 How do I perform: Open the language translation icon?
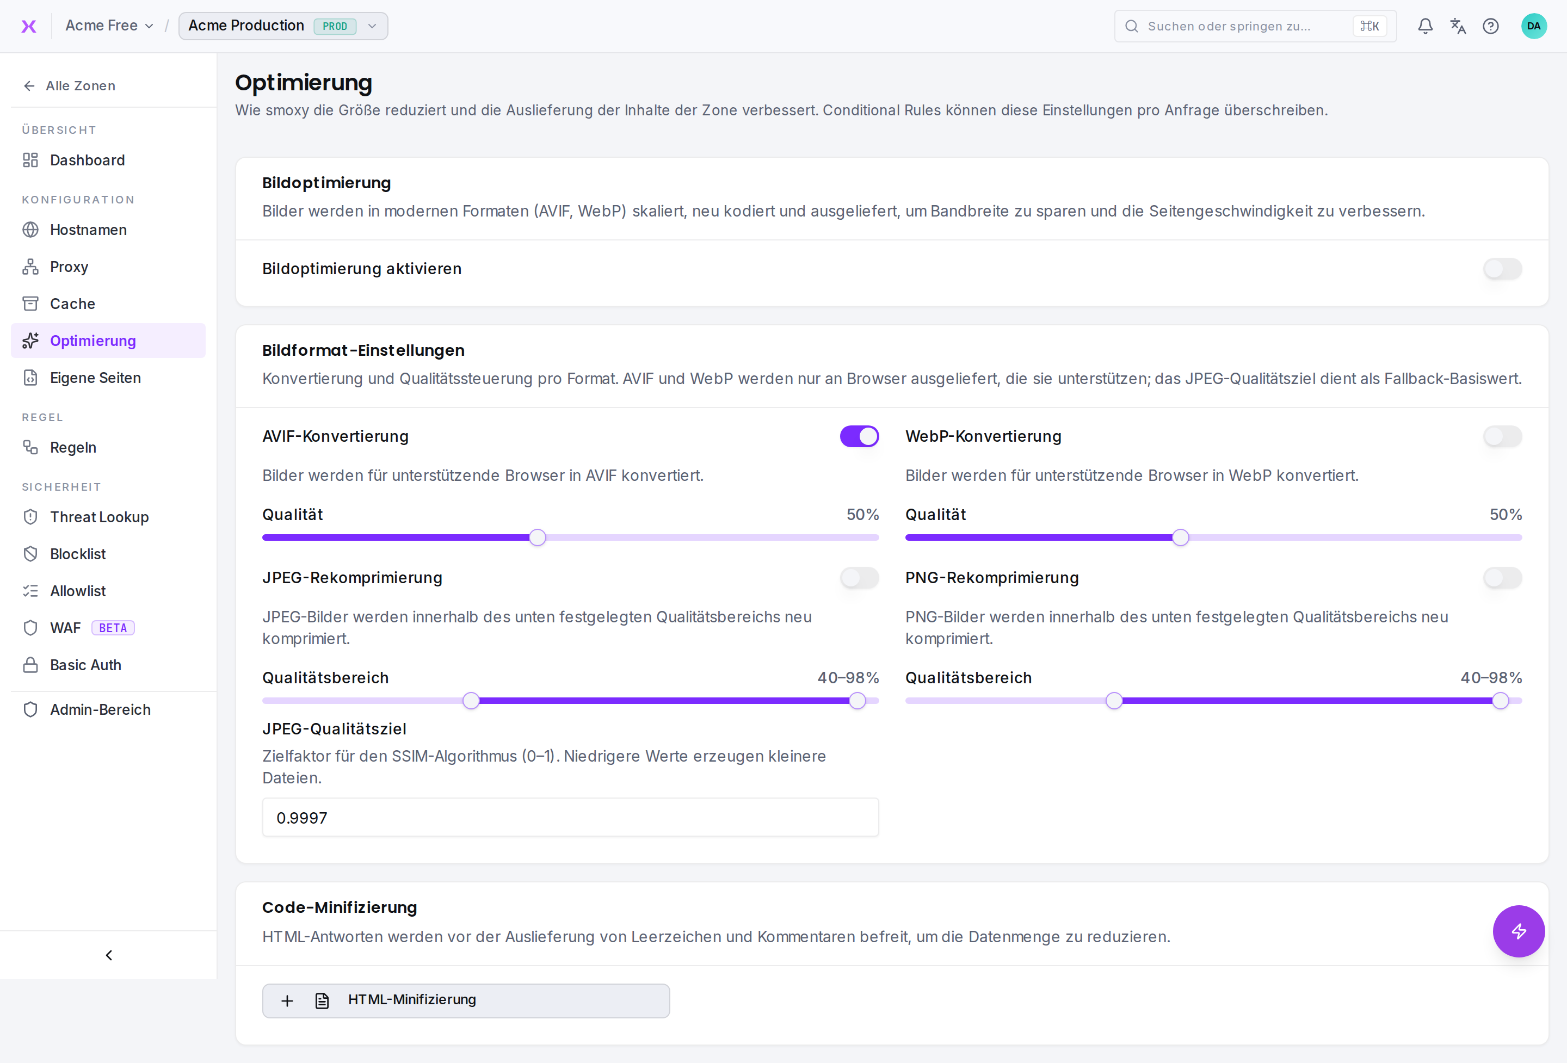click(x=1458, y=26)
